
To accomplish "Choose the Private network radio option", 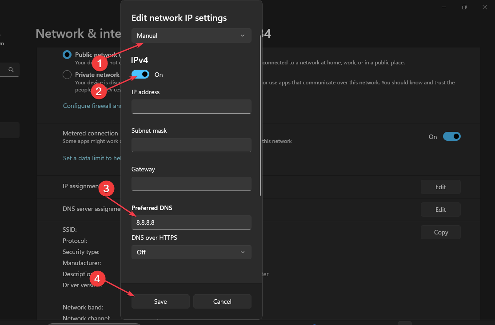I will click(67, 75).
